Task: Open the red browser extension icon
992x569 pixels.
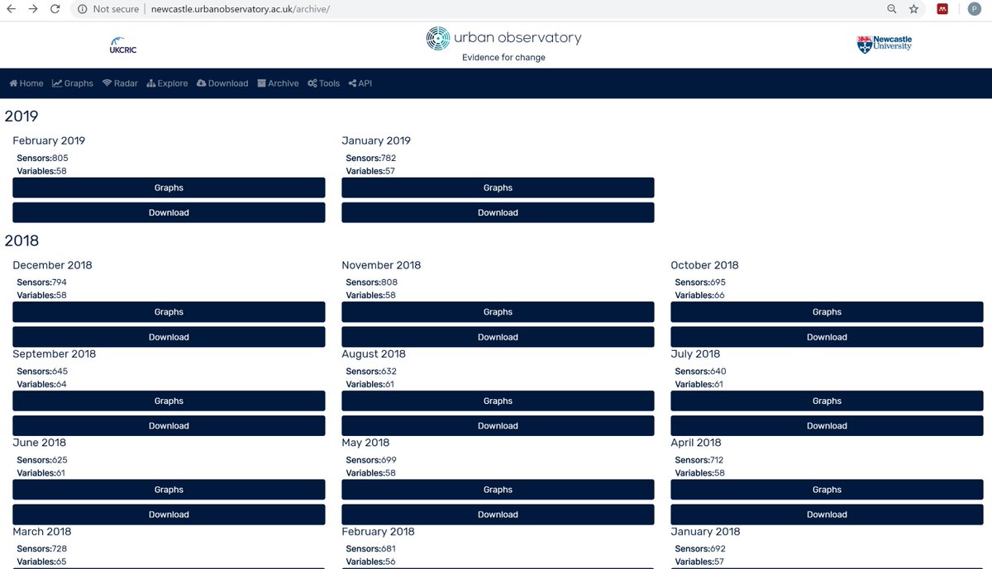Action: click(x=942, y=9)
